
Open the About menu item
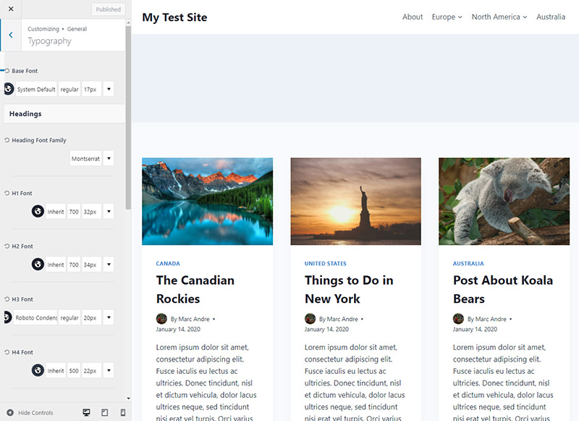tap(413, 17)
